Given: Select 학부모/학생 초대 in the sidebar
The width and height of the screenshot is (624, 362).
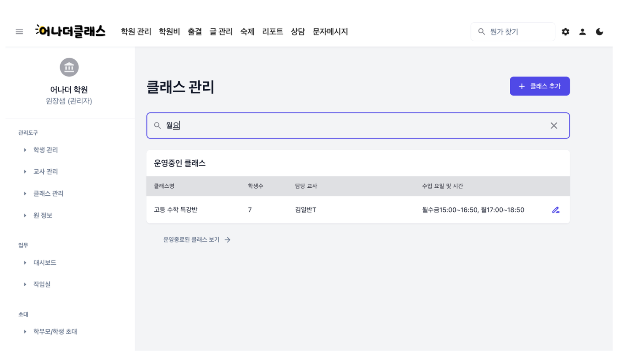Looking at the screenshot, I should [55, 332].
